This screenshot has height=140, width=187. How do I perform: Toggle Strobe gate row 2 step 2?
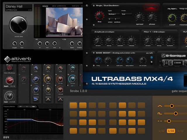(x=83, y=114)
